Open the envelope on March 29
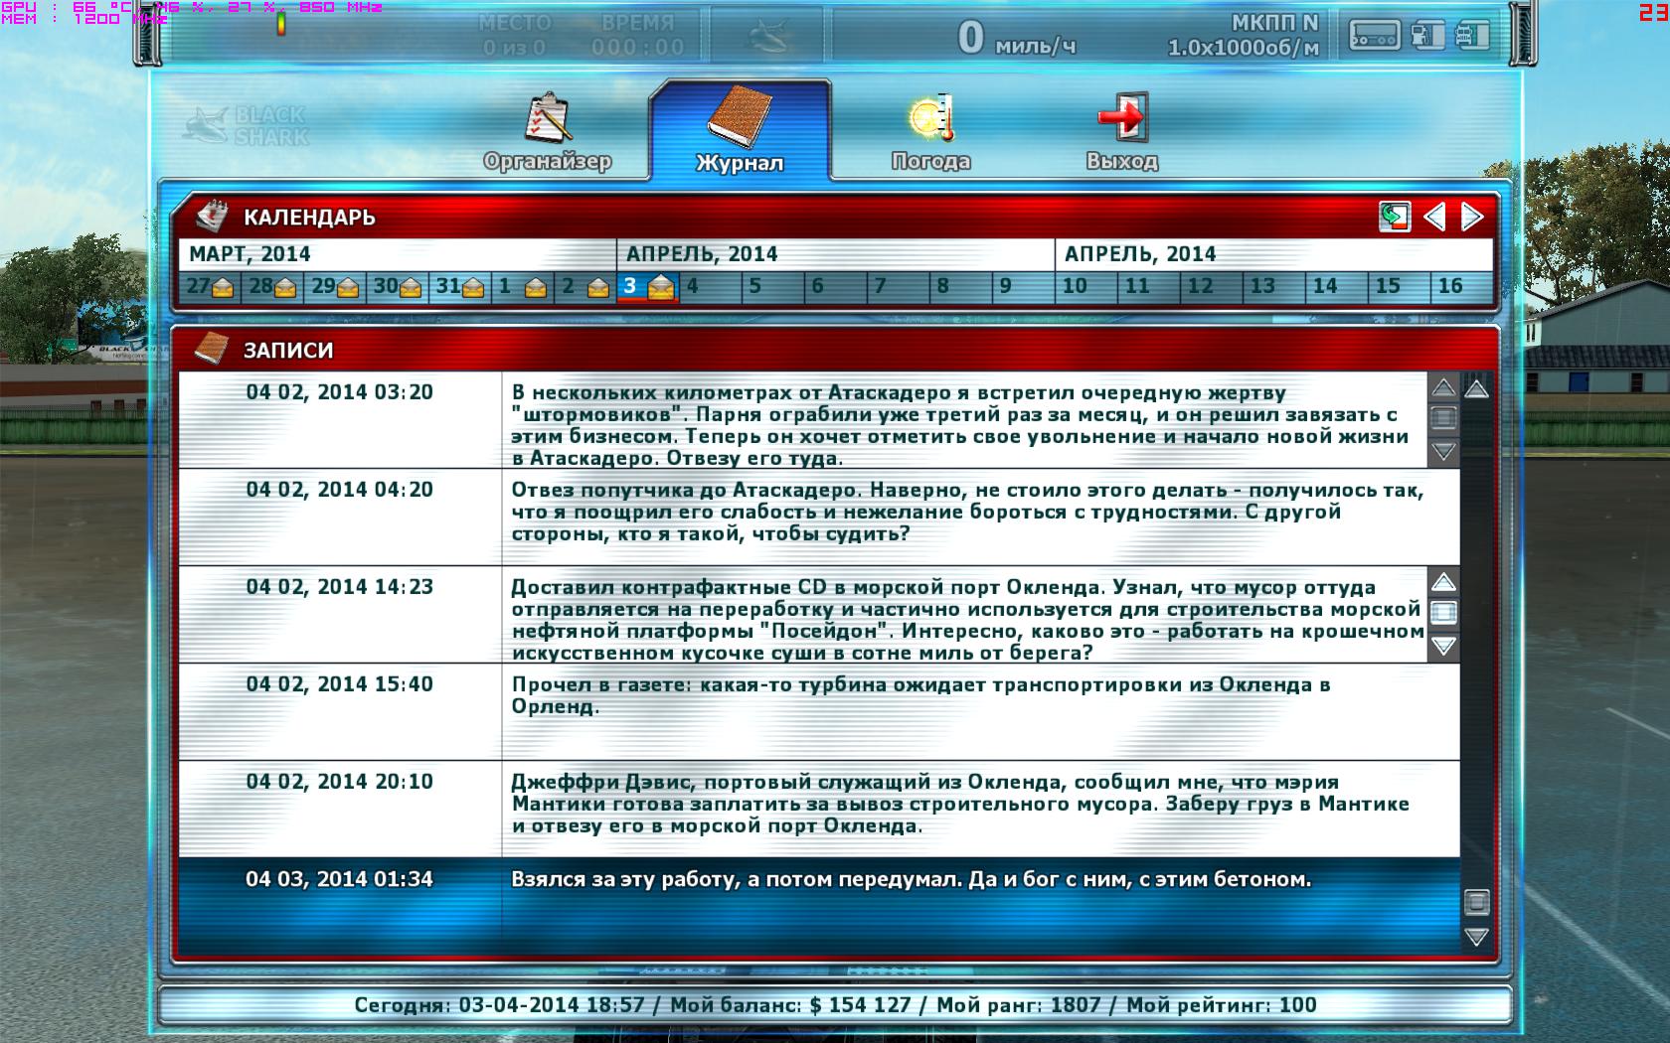1670x1043 pixels. (348, 288)
